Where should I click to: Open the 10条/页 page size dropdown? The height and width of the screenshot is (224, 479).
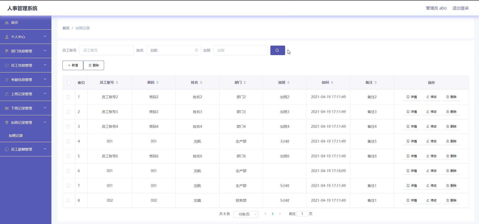(246, 214)
